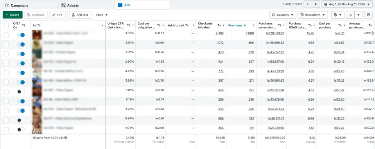Go to the next page of results
This screenshot has width=375, height=149.
(x=316, y=4)
